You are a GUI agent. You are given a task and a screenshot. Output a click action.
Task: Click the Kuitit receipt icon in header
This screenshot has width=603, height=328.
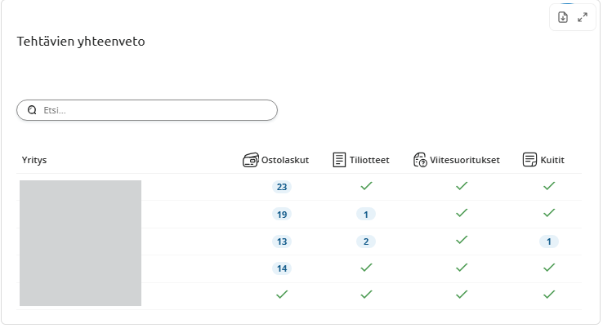tap(529, 160)
